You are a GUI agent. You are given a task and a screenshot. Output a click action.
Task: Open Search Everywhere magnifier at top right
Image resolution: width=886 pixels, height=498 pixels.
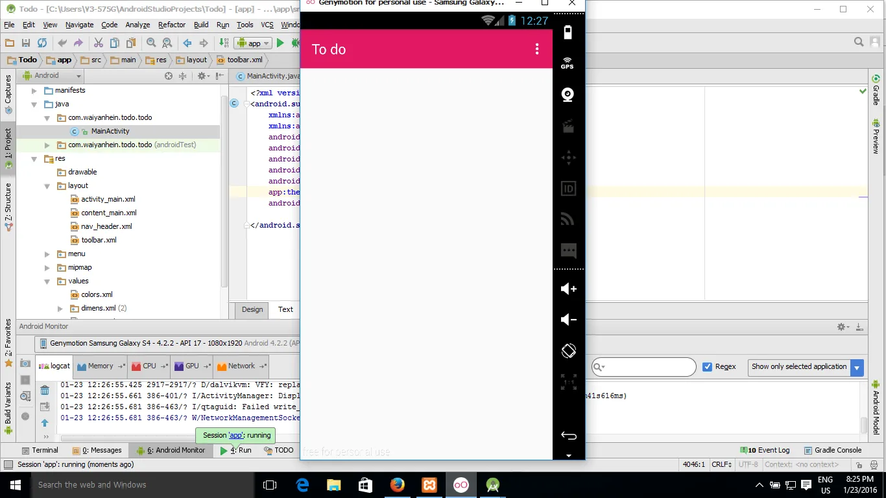859,42
